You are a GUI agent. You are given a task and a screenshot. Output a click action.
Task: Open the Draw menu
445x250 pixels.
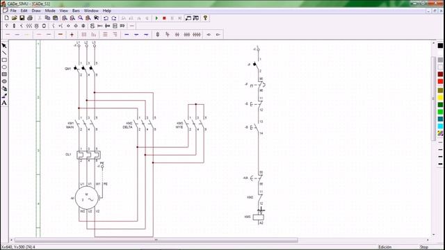pyautogui.click(x=36, y=11)
